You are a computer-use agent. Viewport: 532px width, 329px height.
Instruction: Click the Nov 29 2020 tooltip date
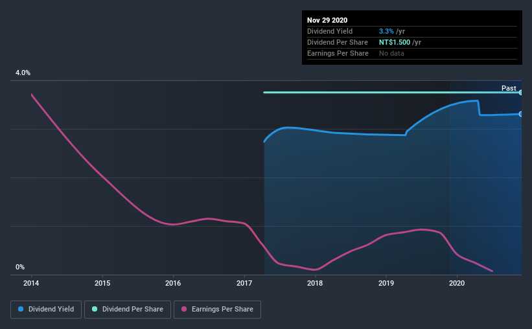[x=327, y=20]
